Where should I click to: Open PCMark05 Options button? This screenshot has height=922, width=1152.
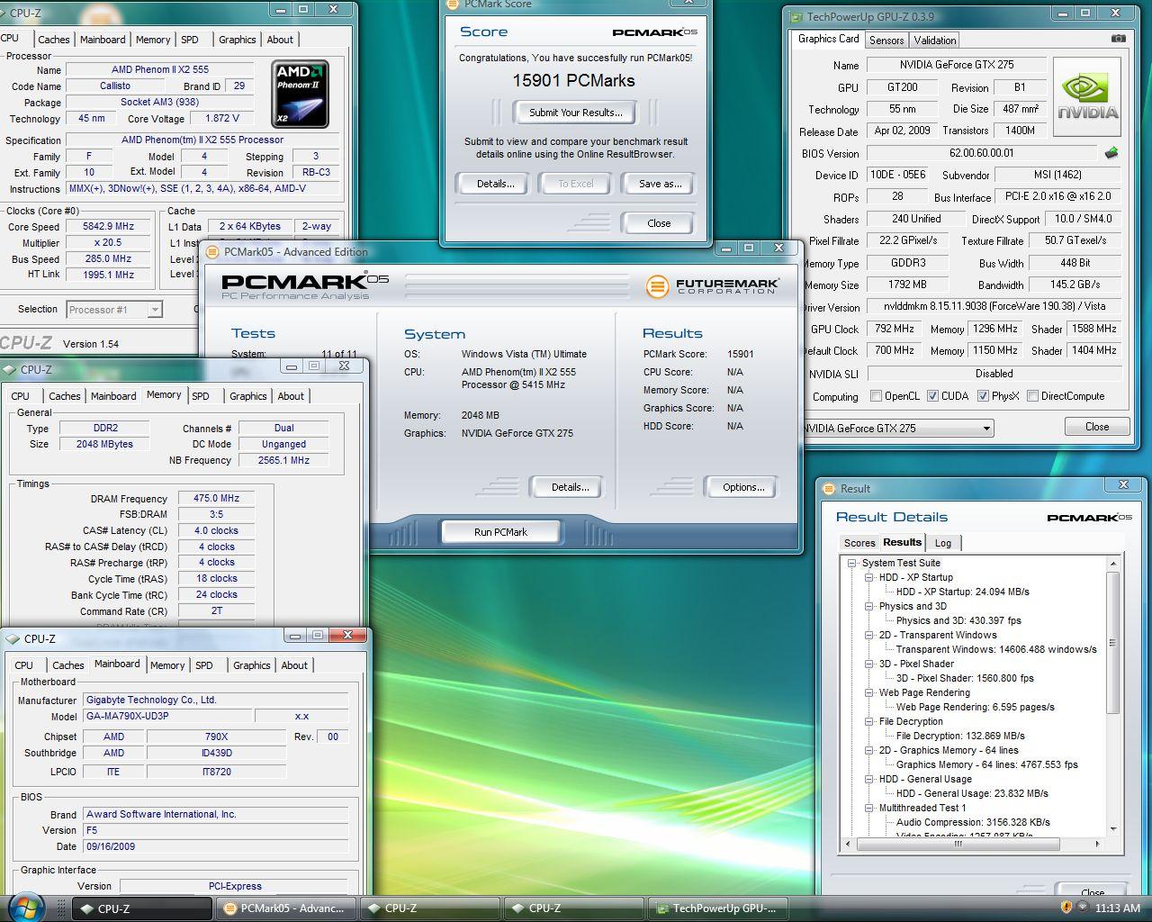click(x=743, y=487)
